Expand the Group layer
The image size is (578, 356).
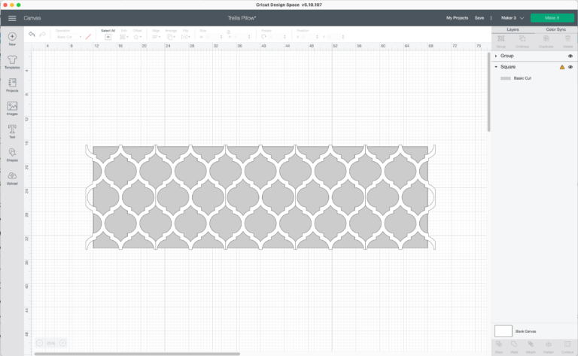click(x=496, y=56)
